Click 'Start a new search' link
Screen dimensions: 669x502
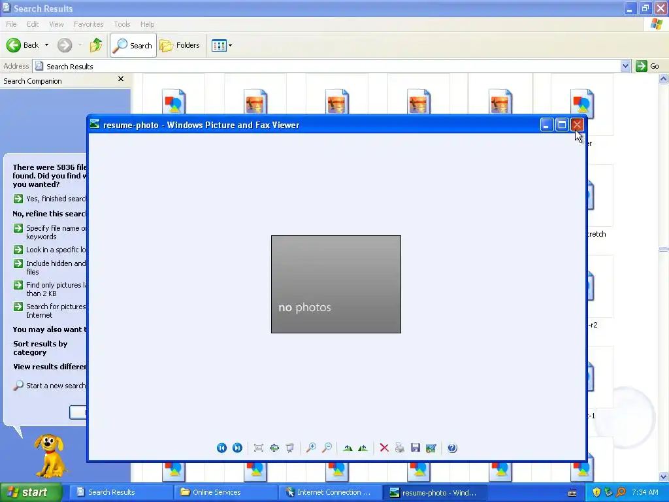click(50, 386)
